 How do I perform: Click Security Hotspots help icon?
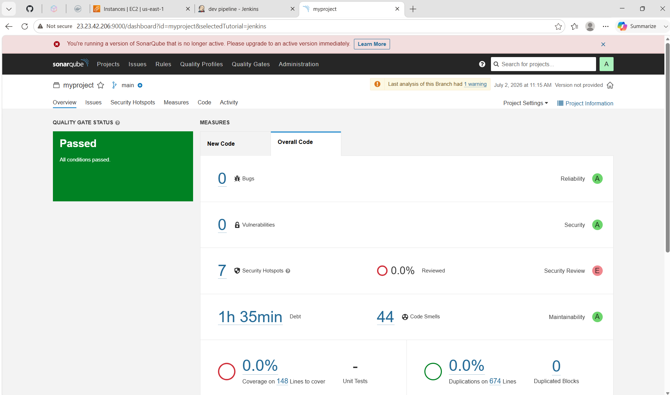click(288, 271)
